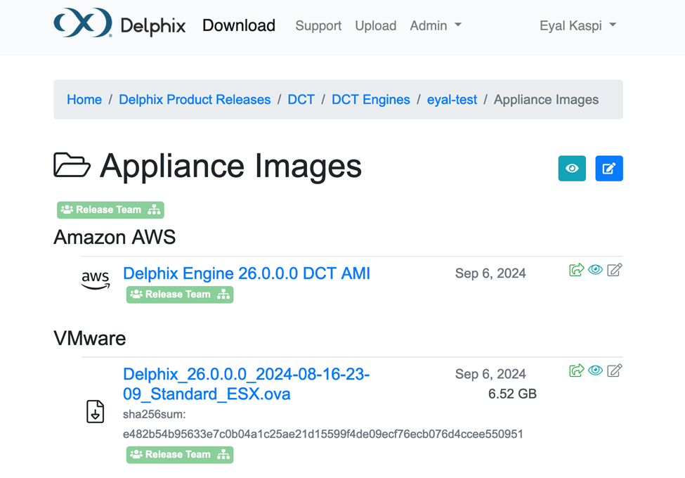Screen dimensions: 685x478
Task: Click the AWS logo icon
Action: [x=96, y=280]
